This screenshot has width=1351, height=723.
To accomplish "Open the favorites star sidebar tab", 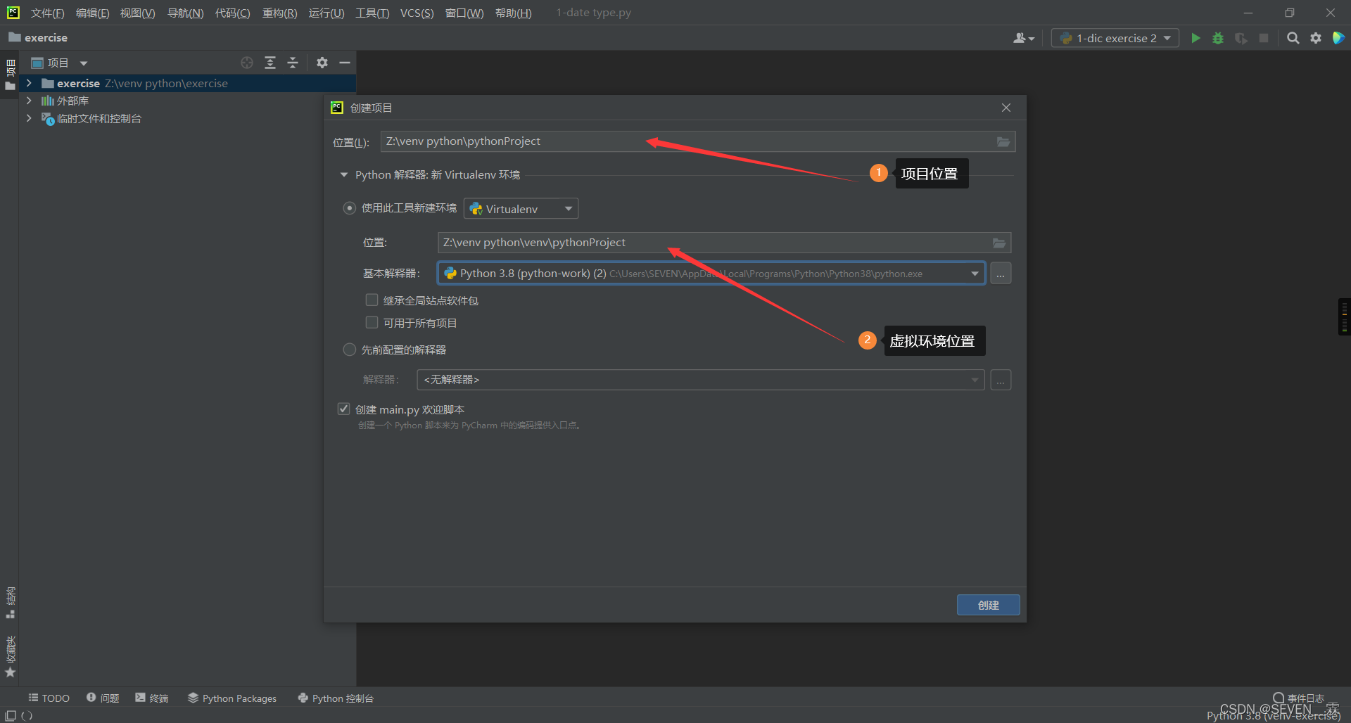I will 10,657.
